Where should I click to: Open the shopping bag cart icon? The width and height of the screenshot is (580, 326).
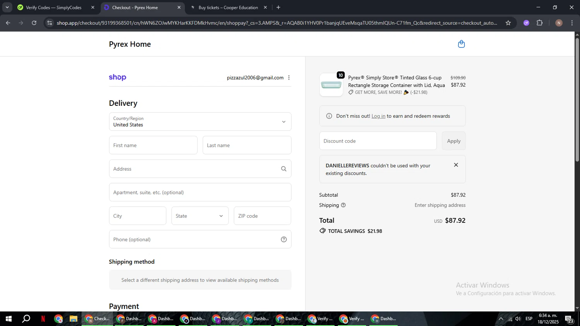(x=461, y=44)
